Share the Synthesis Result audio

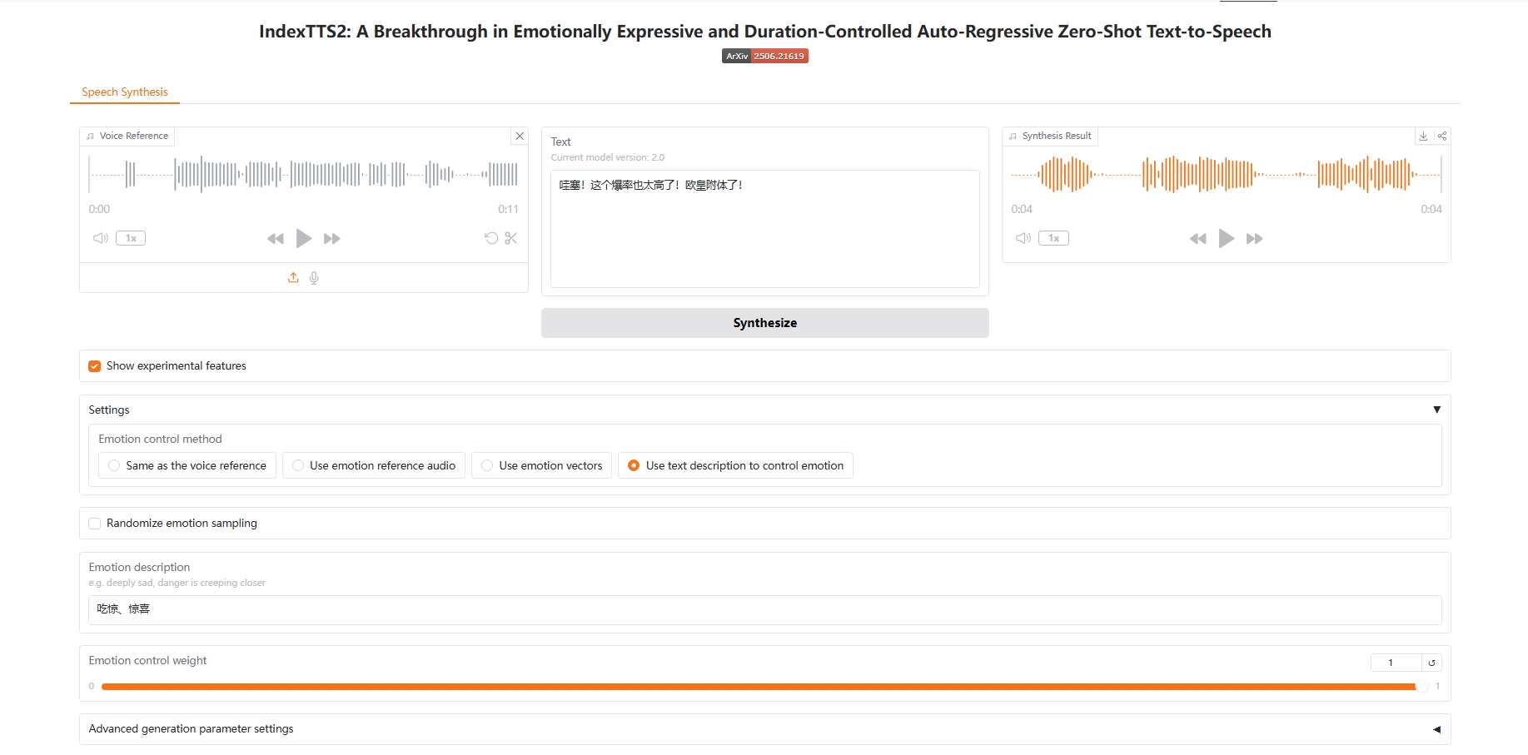pos(1442,136)
